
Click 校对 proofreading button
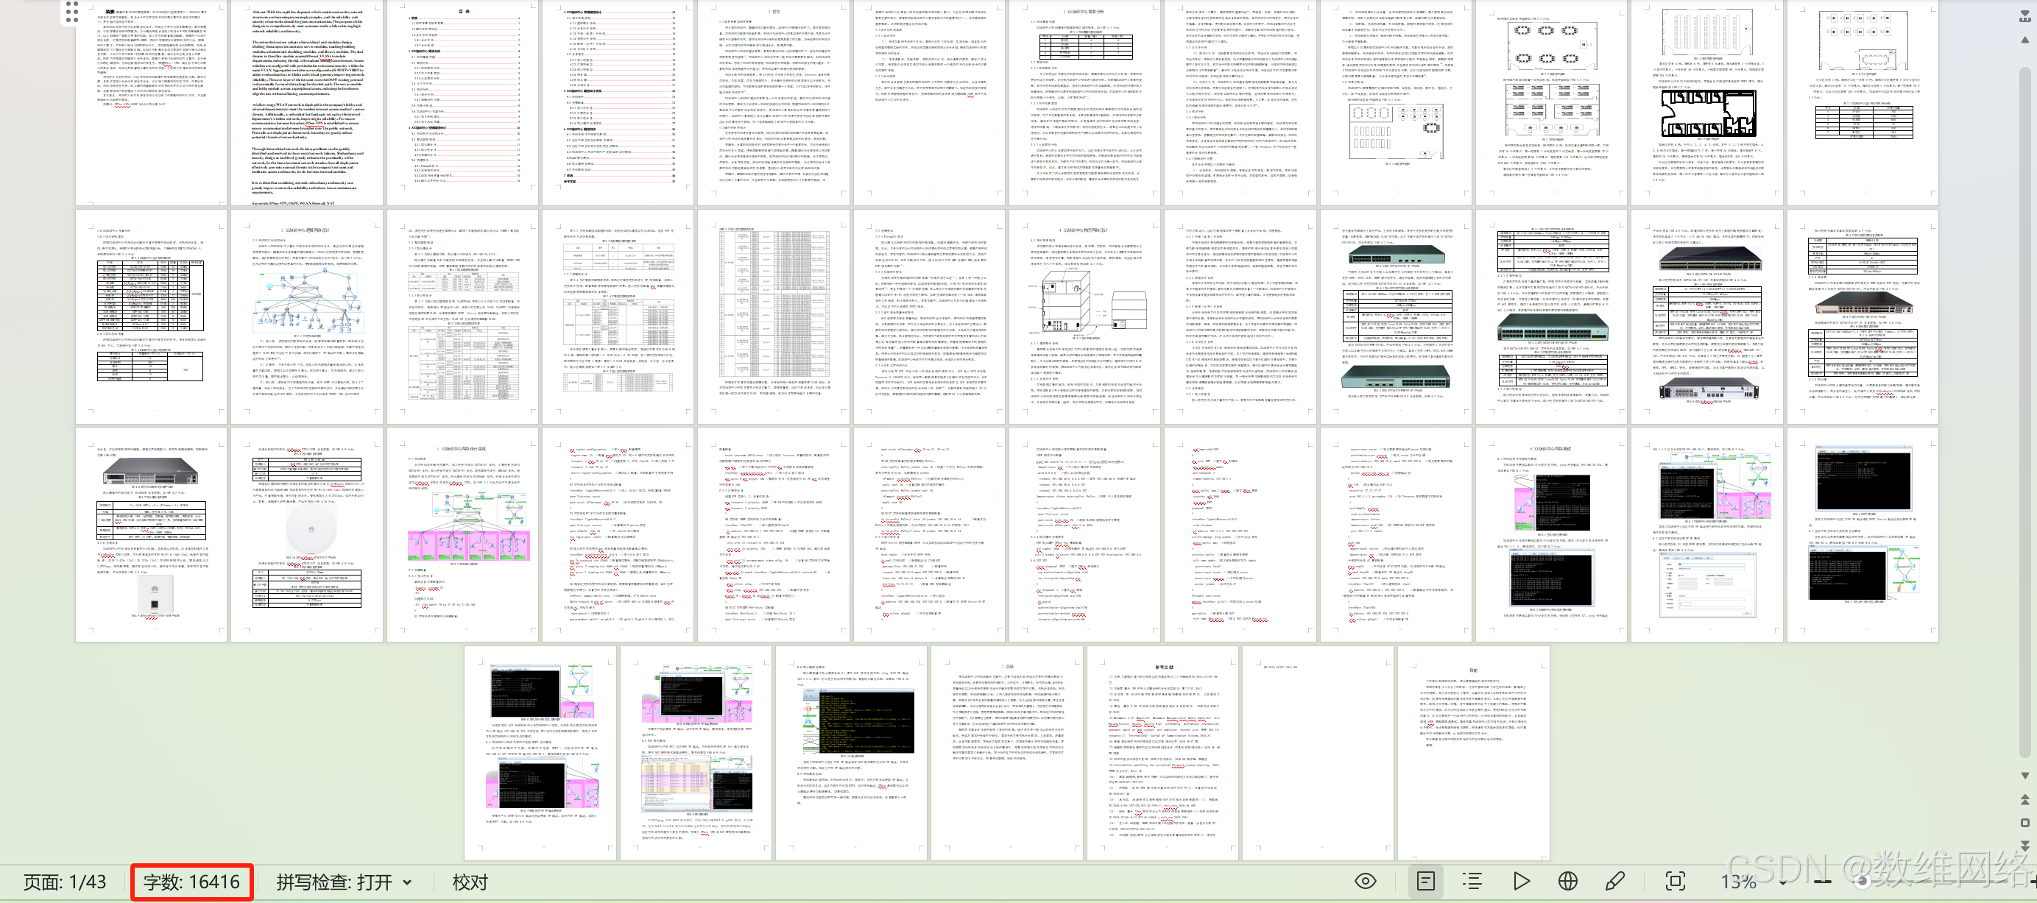click(x=470, y=882)
